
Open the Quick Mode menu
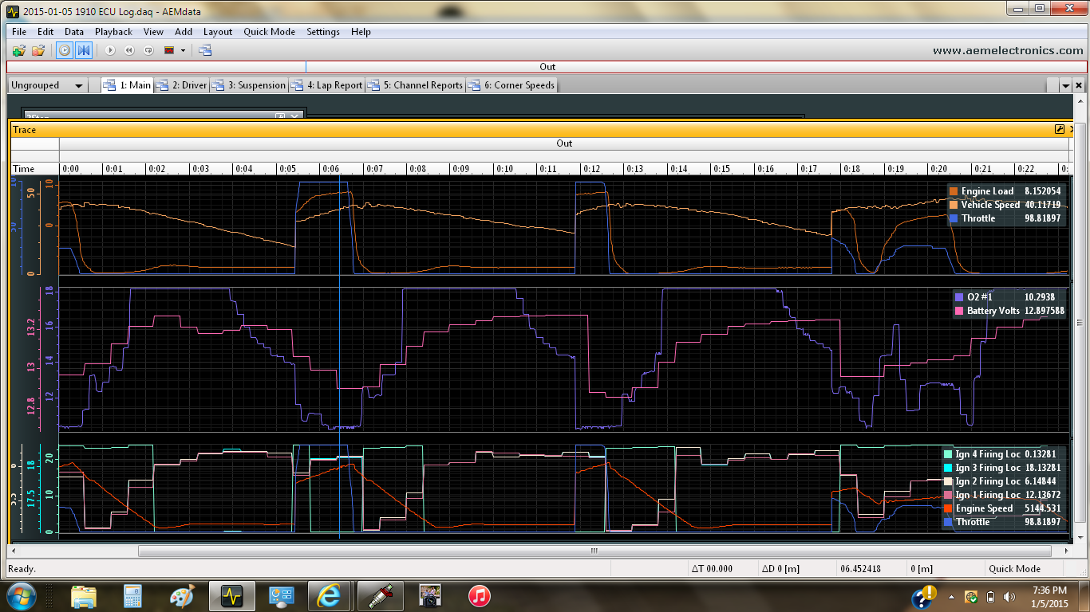click(x=269, y=32)
